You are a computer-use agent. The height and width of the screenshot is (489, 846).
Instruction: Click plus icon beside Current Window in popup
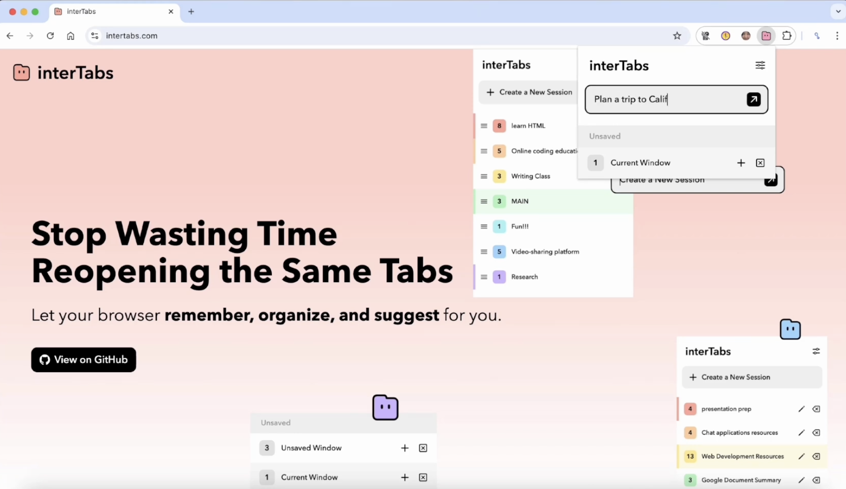(741, 163)
